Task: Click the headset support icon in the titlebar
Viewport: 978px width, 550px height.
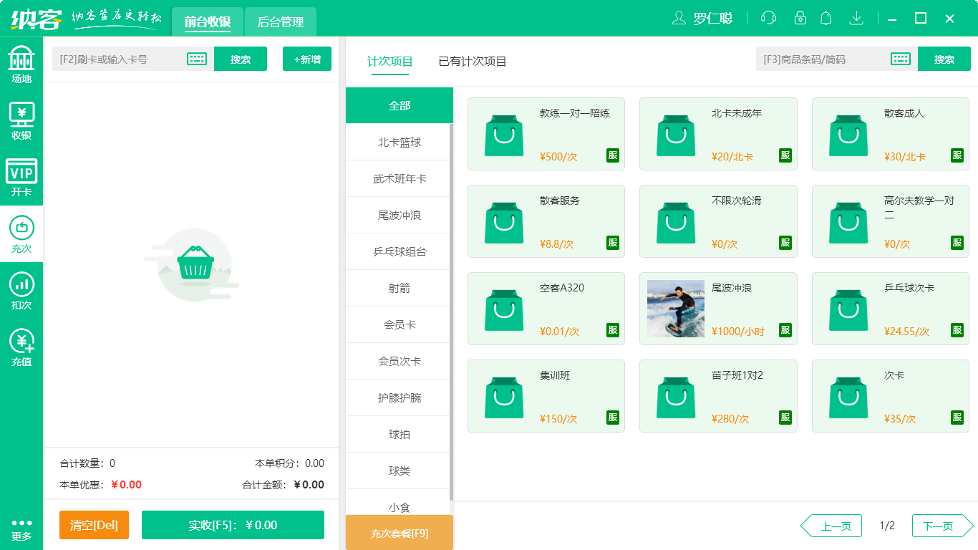Action: coord(768,17)
